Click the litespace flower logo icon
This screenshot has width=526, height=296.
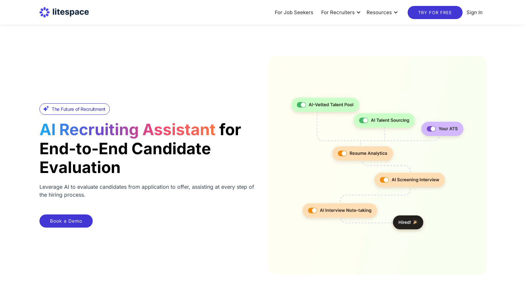point(44,12)
